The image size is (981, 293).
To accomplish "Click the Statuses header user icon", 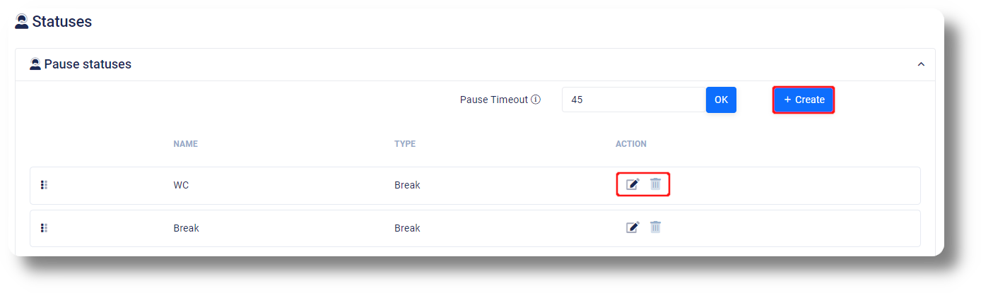I will (x=22, y=22).
